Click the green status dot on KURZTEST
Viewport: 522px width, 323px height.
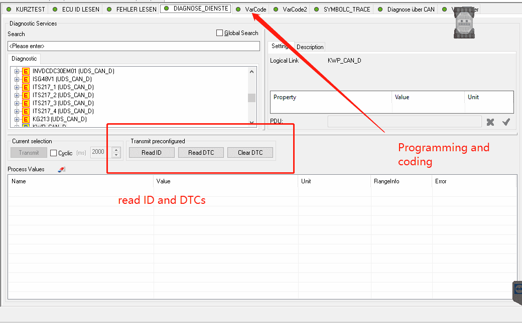9,10
